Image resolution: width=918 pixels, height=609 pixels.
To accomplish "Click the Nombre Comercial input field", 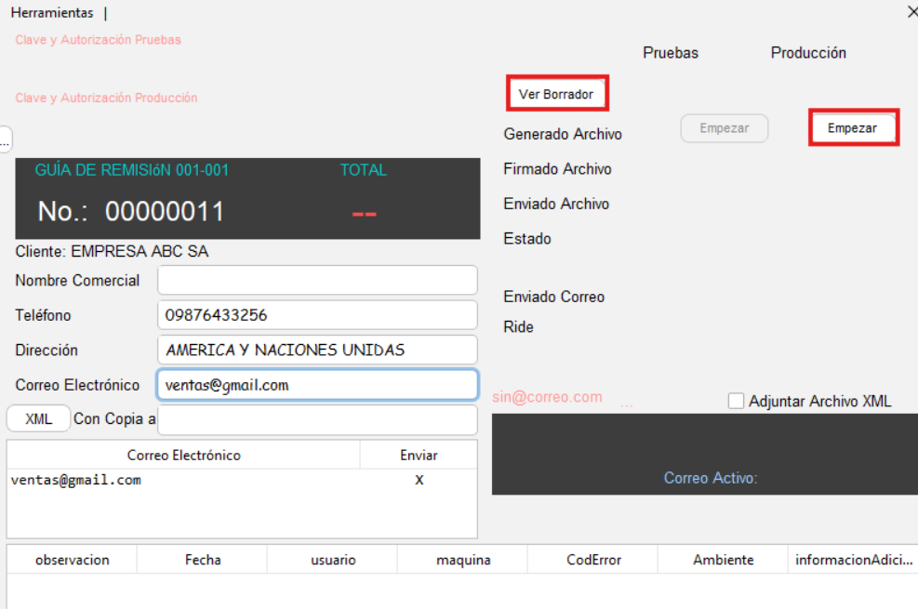I will pyautogui.click(x=317, y=280).
